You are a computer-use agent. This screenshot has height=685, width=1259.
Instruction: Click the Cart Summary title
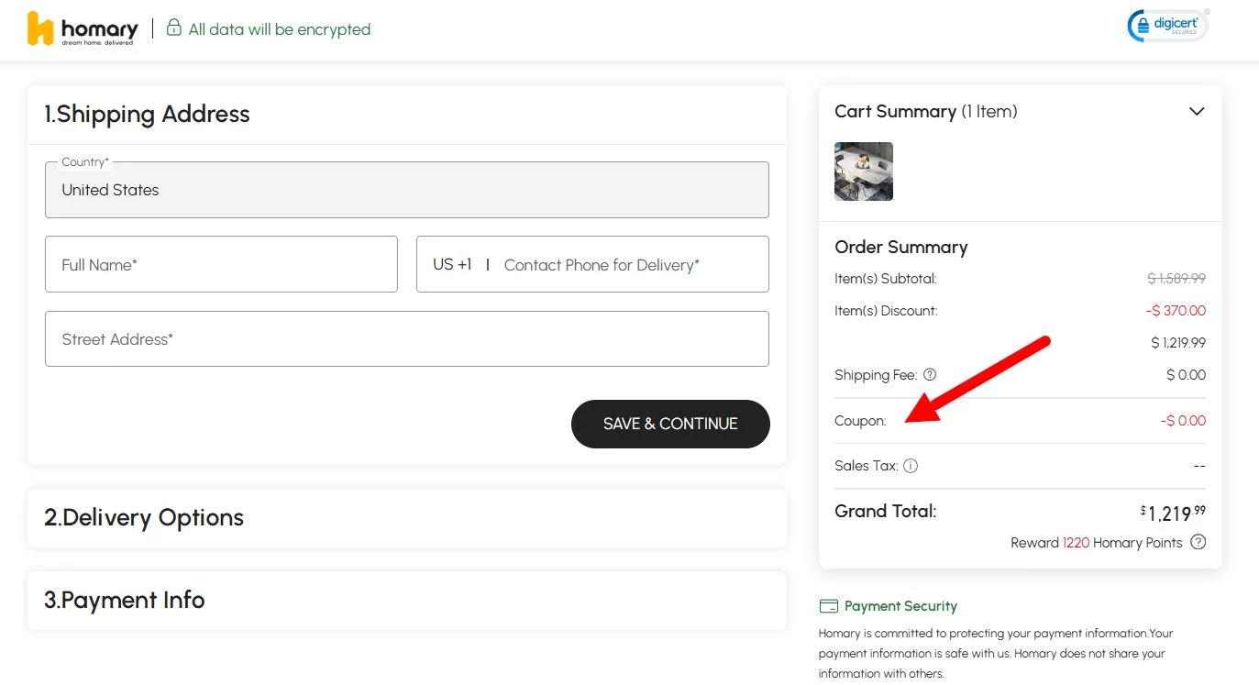[x=926, y=111]
